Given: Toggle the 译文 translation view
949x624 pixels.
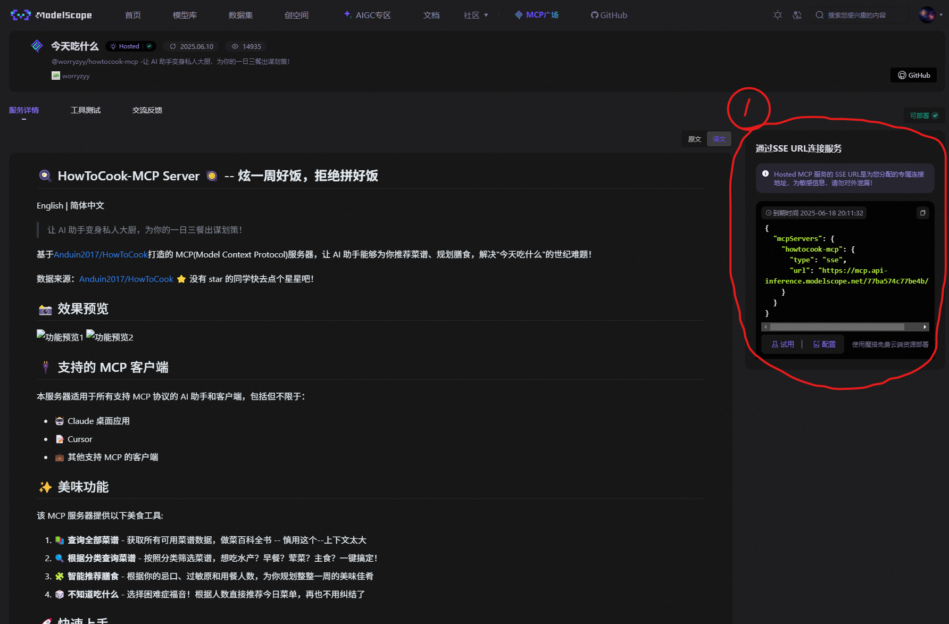Looking at the screenshot, I should [x=719, y=139].
